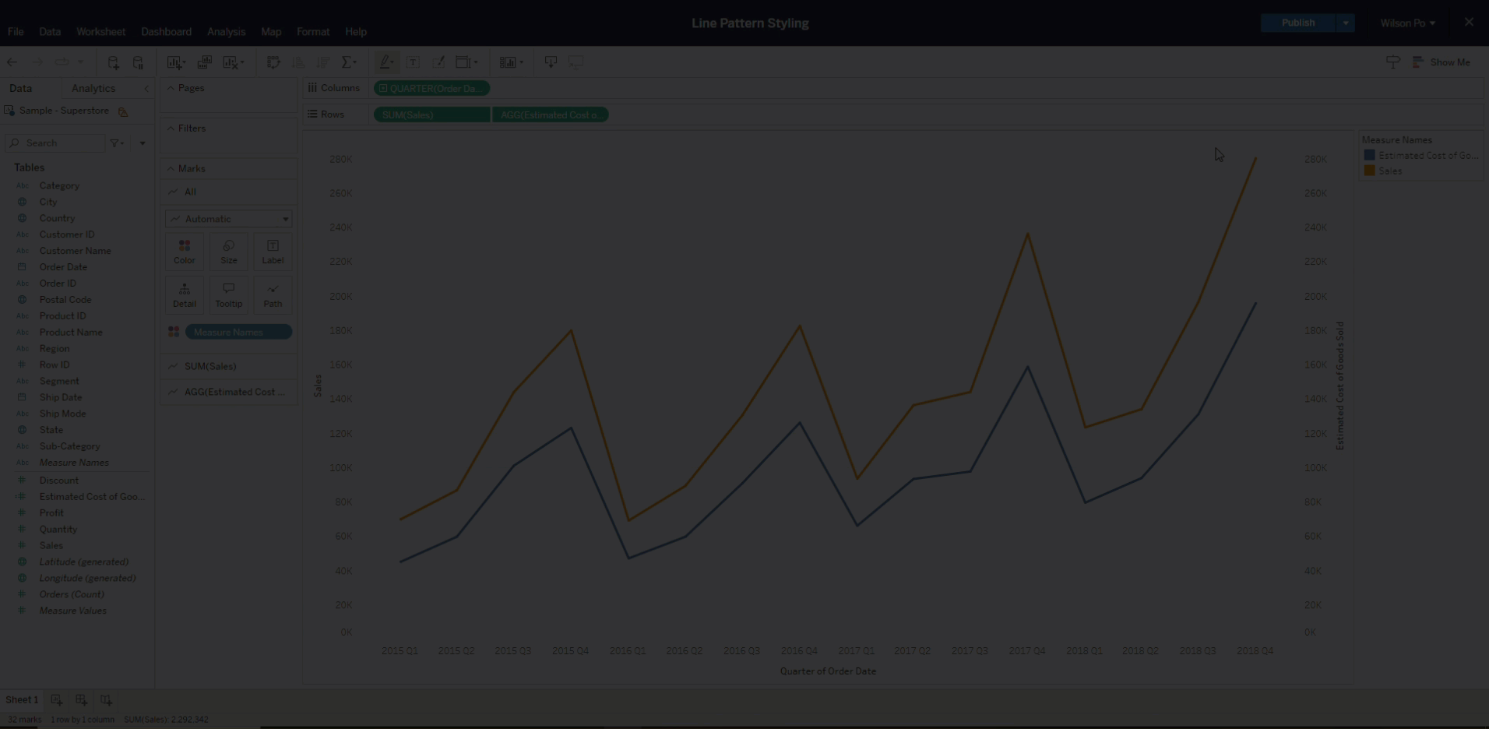The width and height of the screenshot is (1489, 729).
Task: Open the Path card in Marks
Action: click(273, 294)
